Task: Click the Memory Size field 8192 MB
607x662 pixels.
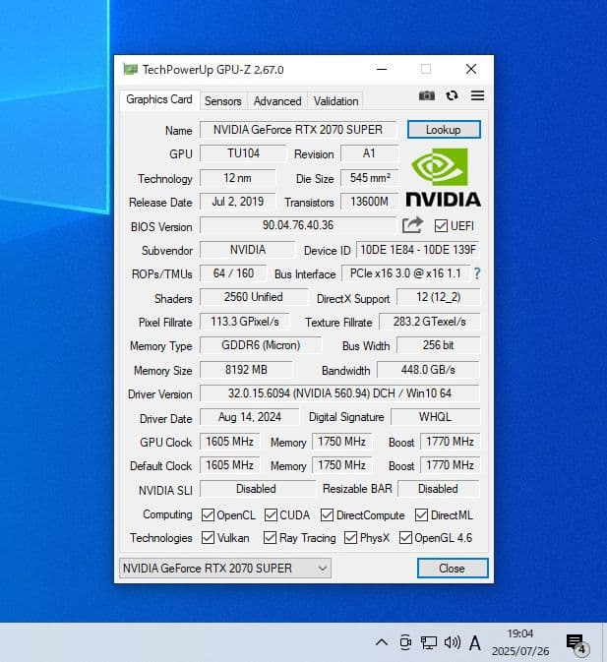Action: [x=246, y=370]
